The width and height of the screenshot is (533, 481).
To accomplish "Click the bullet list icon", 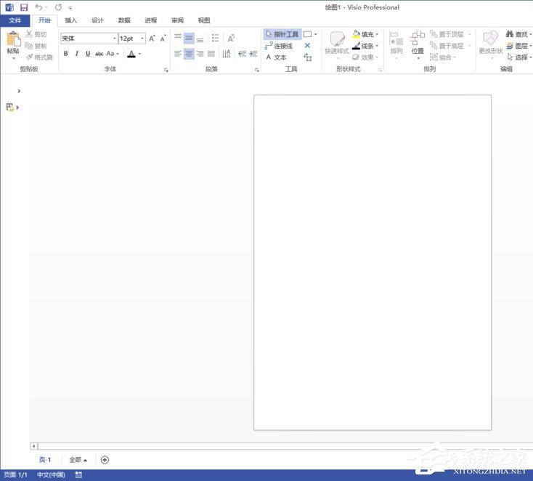I will coord(215,38).
